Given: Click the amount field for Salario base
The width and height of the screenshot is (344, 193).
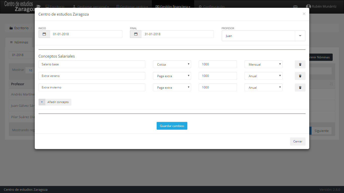Looking at the screenshot, I should click(x=218, y=64).
